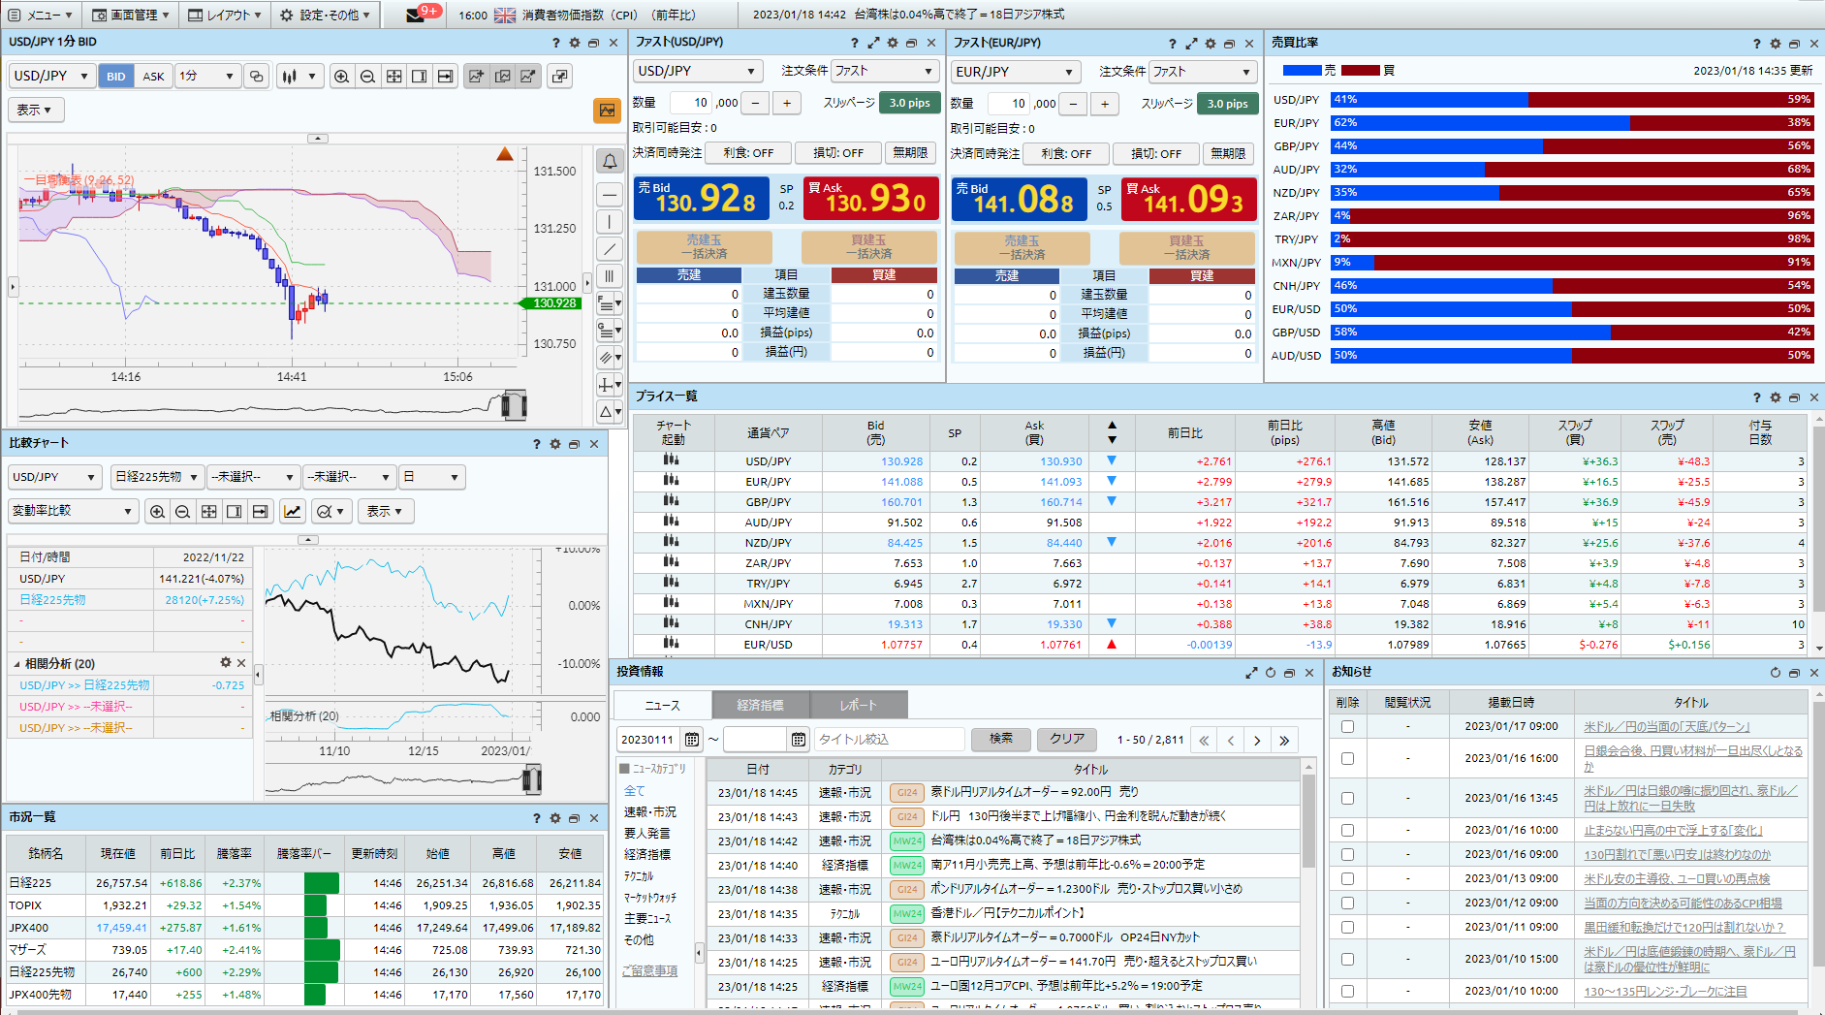Image resolution: width=1825 pixels, height=1015 pixels.
Task: Check notice box for 2023/01/11 09:00
Action: click(x=1347, y=927)
